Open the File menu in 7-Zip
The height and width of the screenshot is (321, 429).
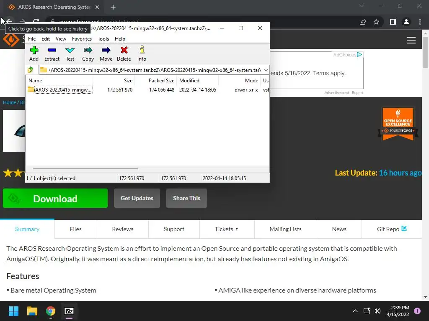pos(32,39)
